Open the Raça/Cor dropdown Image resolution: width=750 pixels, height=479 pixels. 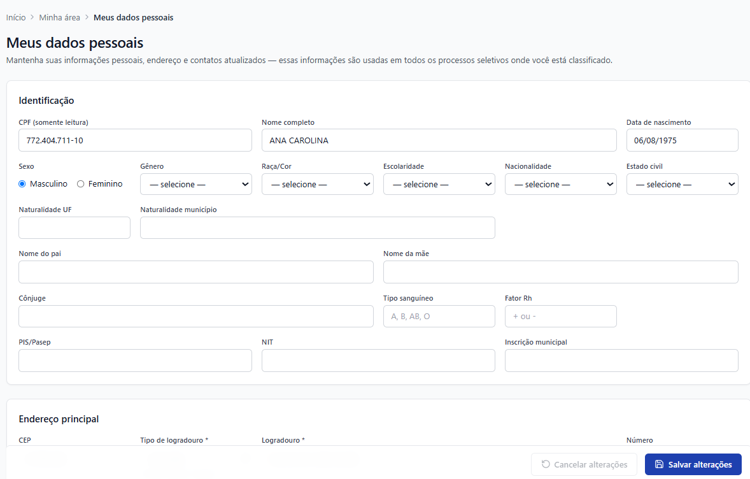tap(318, 184)
